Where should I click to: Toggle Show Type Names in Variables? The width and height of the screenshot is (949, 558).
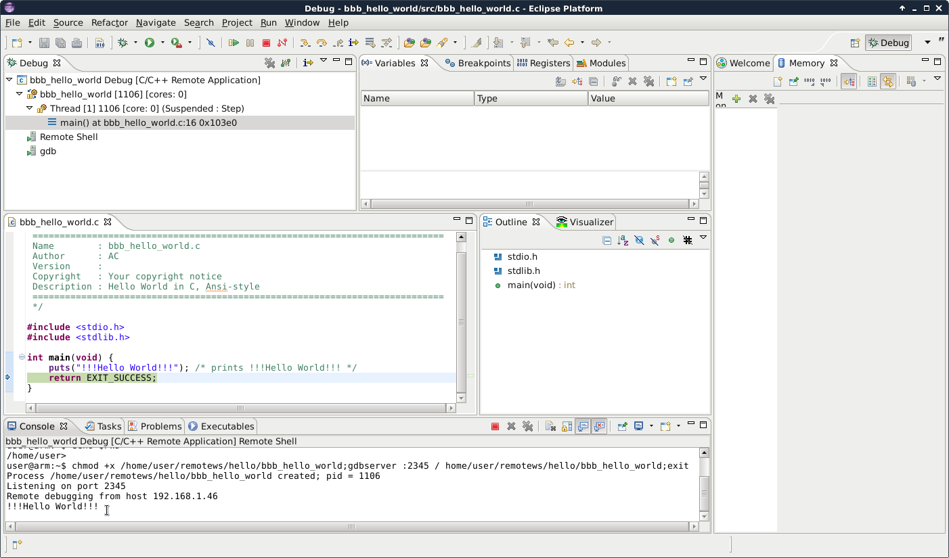point(560,81)
